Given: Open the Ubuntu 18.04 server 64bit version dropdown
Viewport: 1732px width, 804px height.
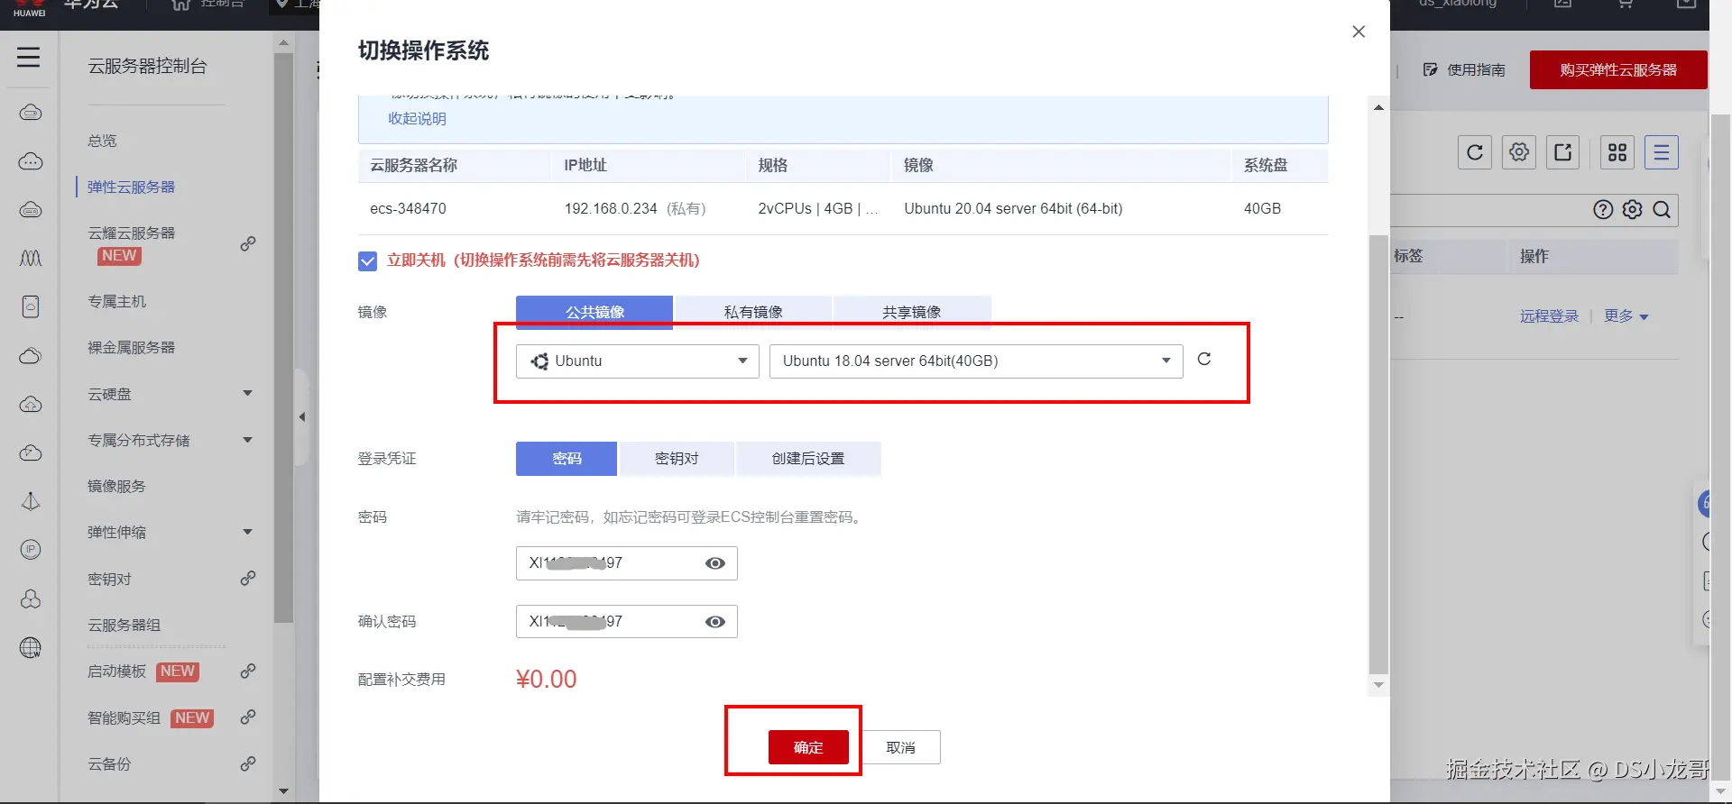Looking at the screenshot, I should (x=976, y=361).
